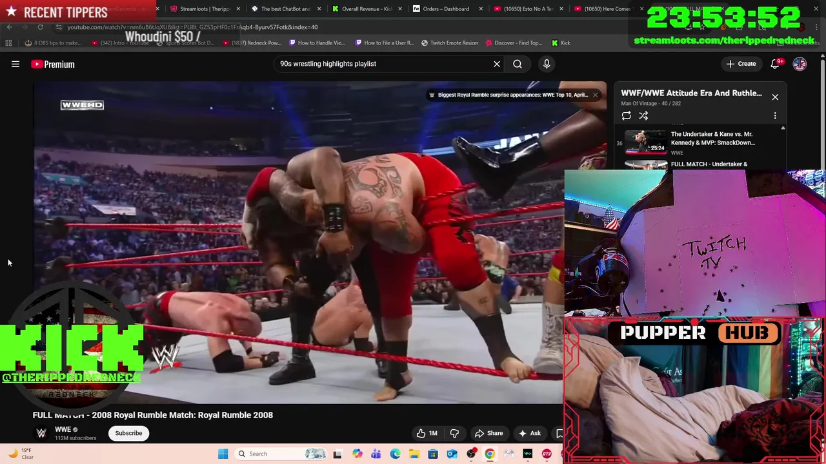
Task: Open Redneck Pow... bookmark
Action: 252,43
